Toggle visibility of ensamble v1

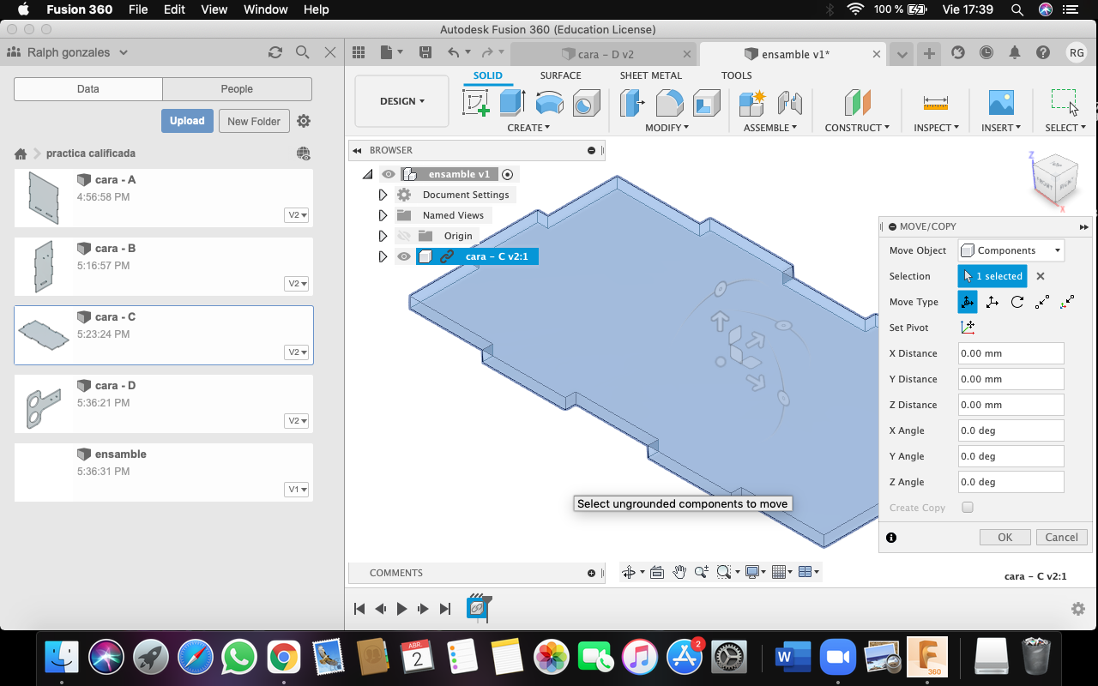pos(389,174)
